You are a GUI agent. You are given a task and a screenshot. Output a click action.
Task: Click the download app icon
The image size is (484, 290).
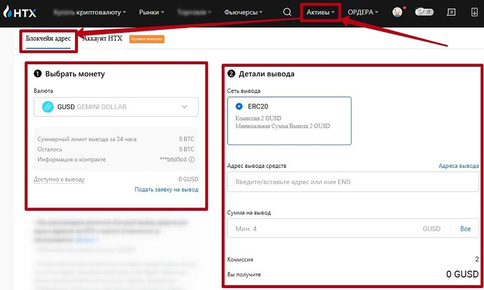[474, 12]
